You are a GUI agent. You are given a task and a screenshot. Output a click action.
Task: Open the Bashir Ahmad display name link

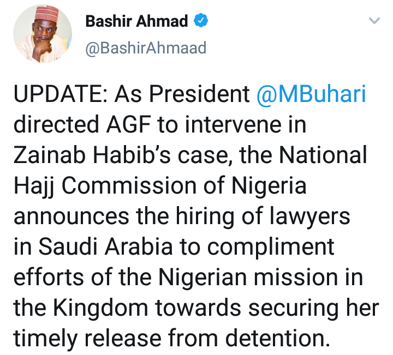point(136,22)
